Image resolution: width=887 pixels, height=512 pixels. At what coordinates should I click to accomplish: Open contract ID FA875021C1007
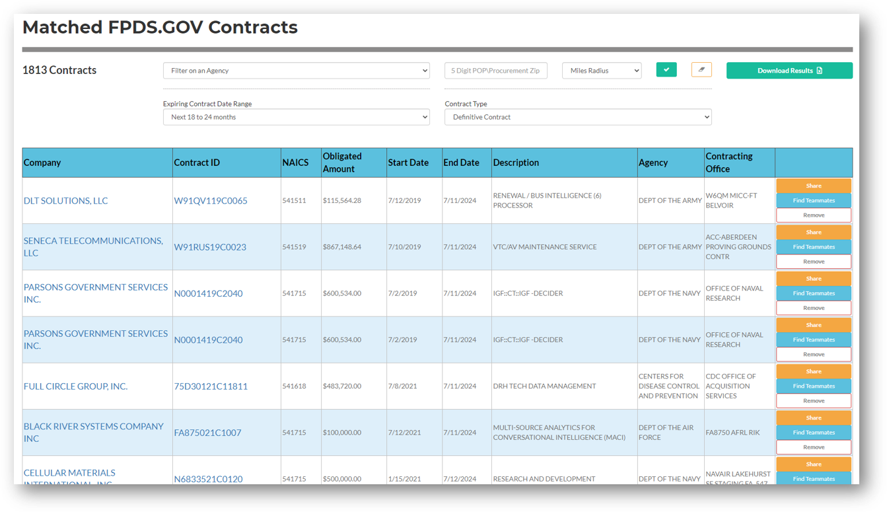[x=207, y=432]
